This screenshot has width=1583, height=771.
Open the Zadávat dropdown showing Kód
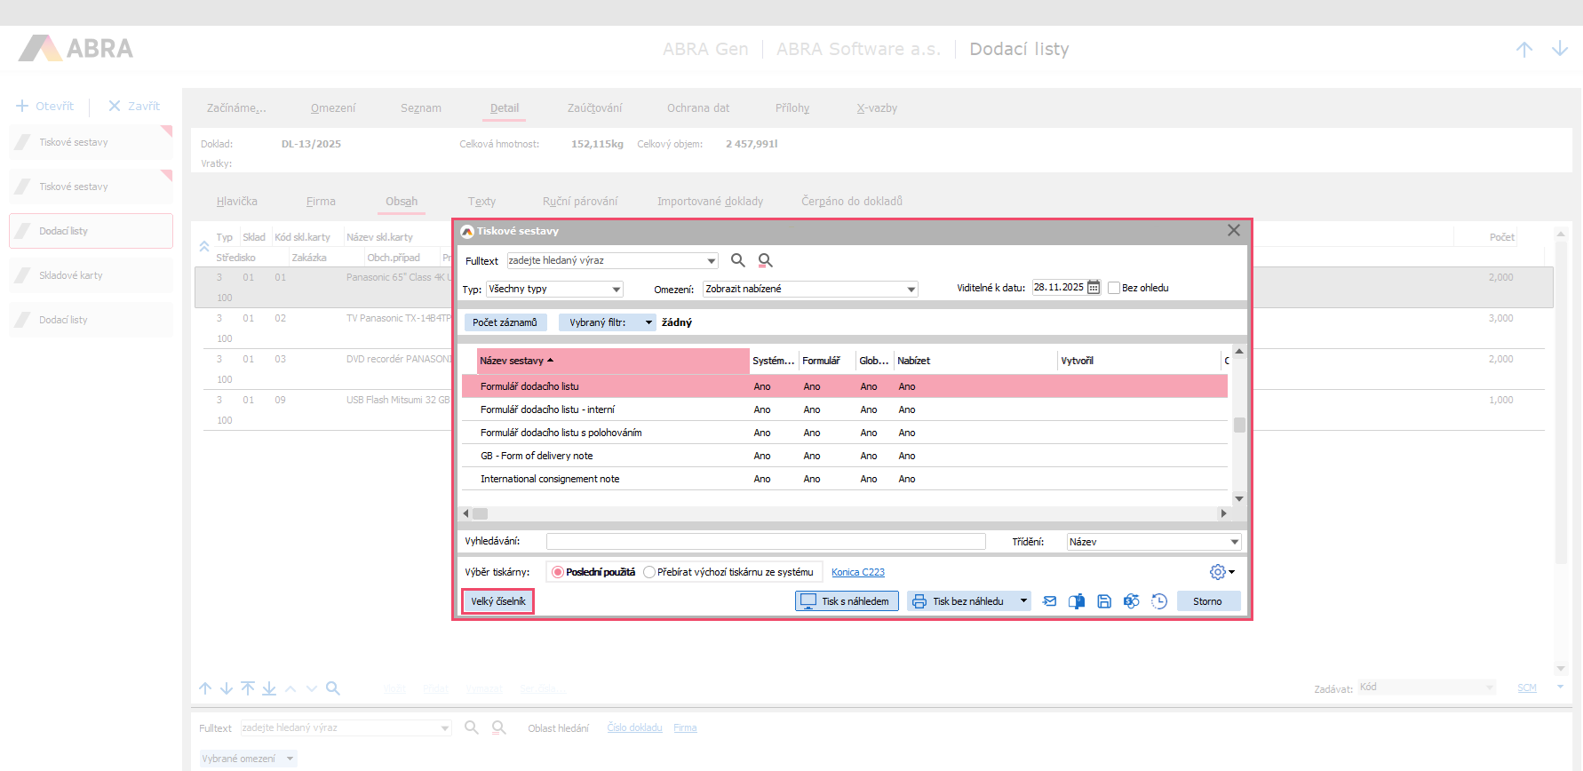click(x=1490, y=688)
